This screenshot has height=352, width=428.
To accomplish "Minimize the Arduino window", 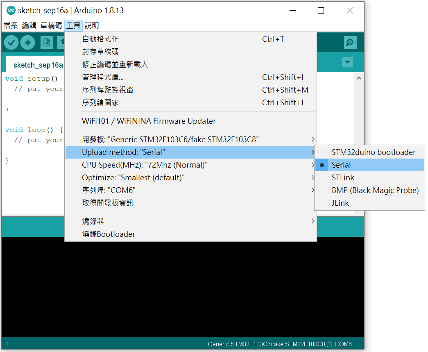I will point(292,11).
